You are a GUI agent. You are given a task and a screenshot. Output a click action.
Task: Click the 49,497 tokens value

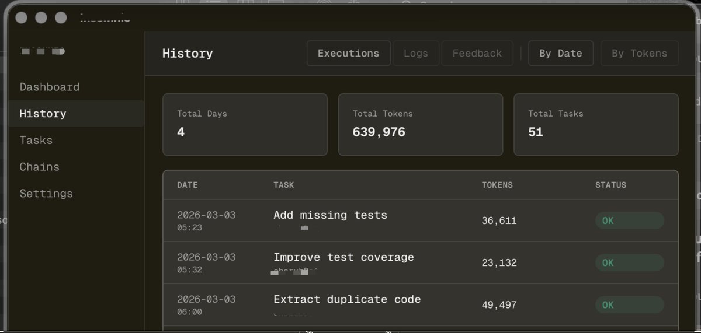499,305
